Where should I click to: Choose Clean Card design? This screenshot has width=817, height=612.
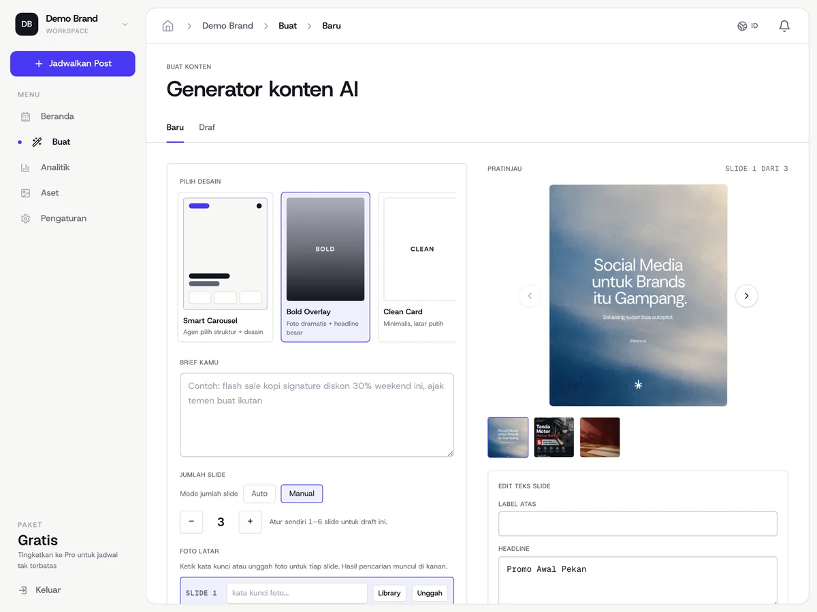coord(417,267)
